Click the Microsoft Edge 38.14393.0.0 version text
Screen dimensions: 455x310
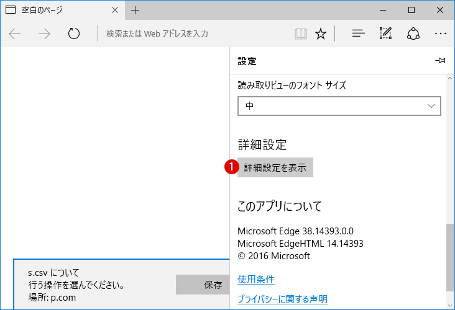[295, 231]
